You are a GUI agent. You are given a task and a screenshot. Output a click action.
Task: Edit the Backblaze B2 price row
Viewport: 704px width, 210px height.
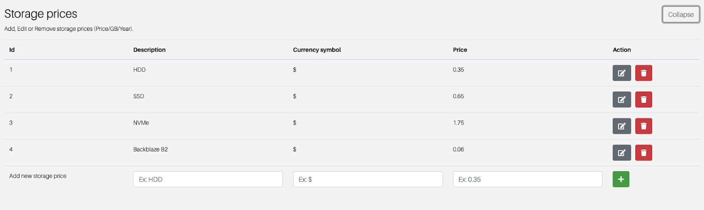click(622, 153)
